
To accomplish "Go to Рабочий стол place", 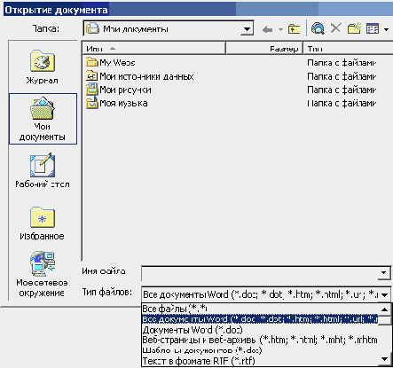I will click(x=43, y=171).
